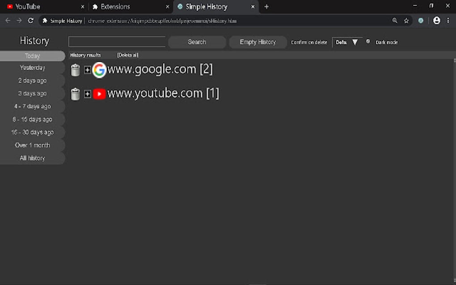This screenshot has height=285, width=456.
Task: Open the Chrome three-dot menu
Action: point(448,21)
